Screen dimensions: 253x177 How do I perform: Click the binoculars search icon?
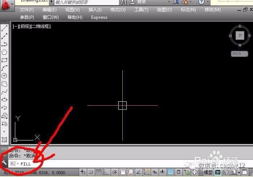click(x=124, y=2)
